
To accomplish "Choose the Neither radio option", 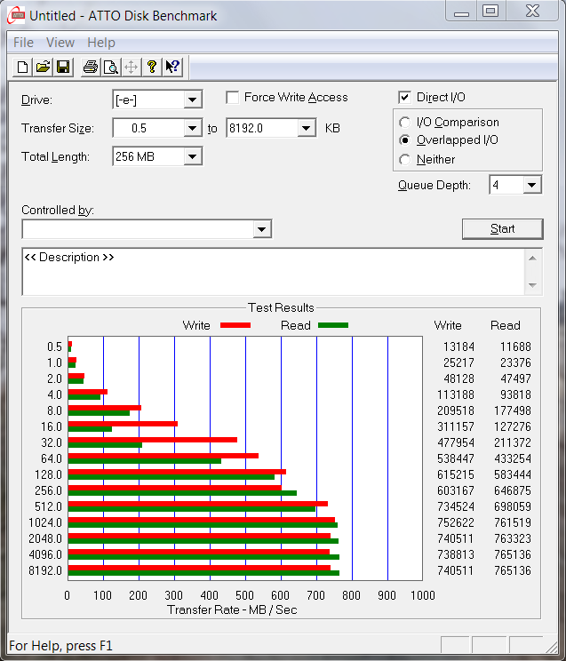I will (x=405, y=160).
